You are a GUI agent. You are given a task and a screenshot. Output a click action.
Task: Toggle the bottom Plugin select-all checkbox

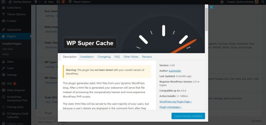(40, 113)
